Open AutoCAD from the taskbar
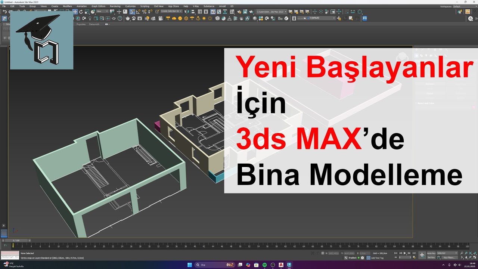The width and height of the screenshot is (478, 269). pos(281,265)
